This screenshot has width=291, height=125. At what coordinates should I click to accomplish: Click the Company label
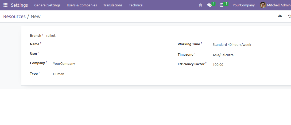tap(37, 63)
